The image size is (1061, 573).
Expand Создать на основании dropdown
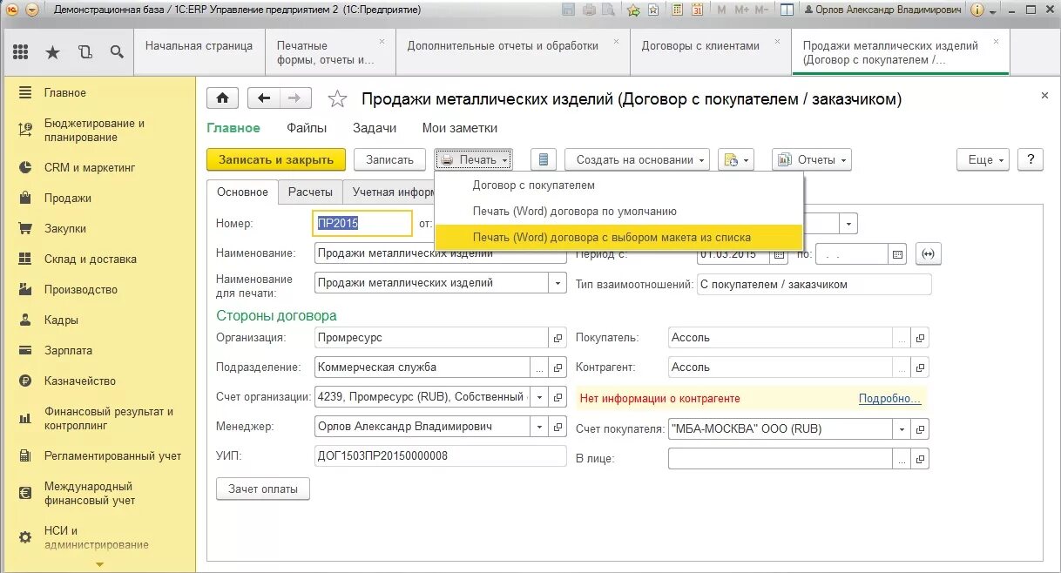click(x=637, y=159)
